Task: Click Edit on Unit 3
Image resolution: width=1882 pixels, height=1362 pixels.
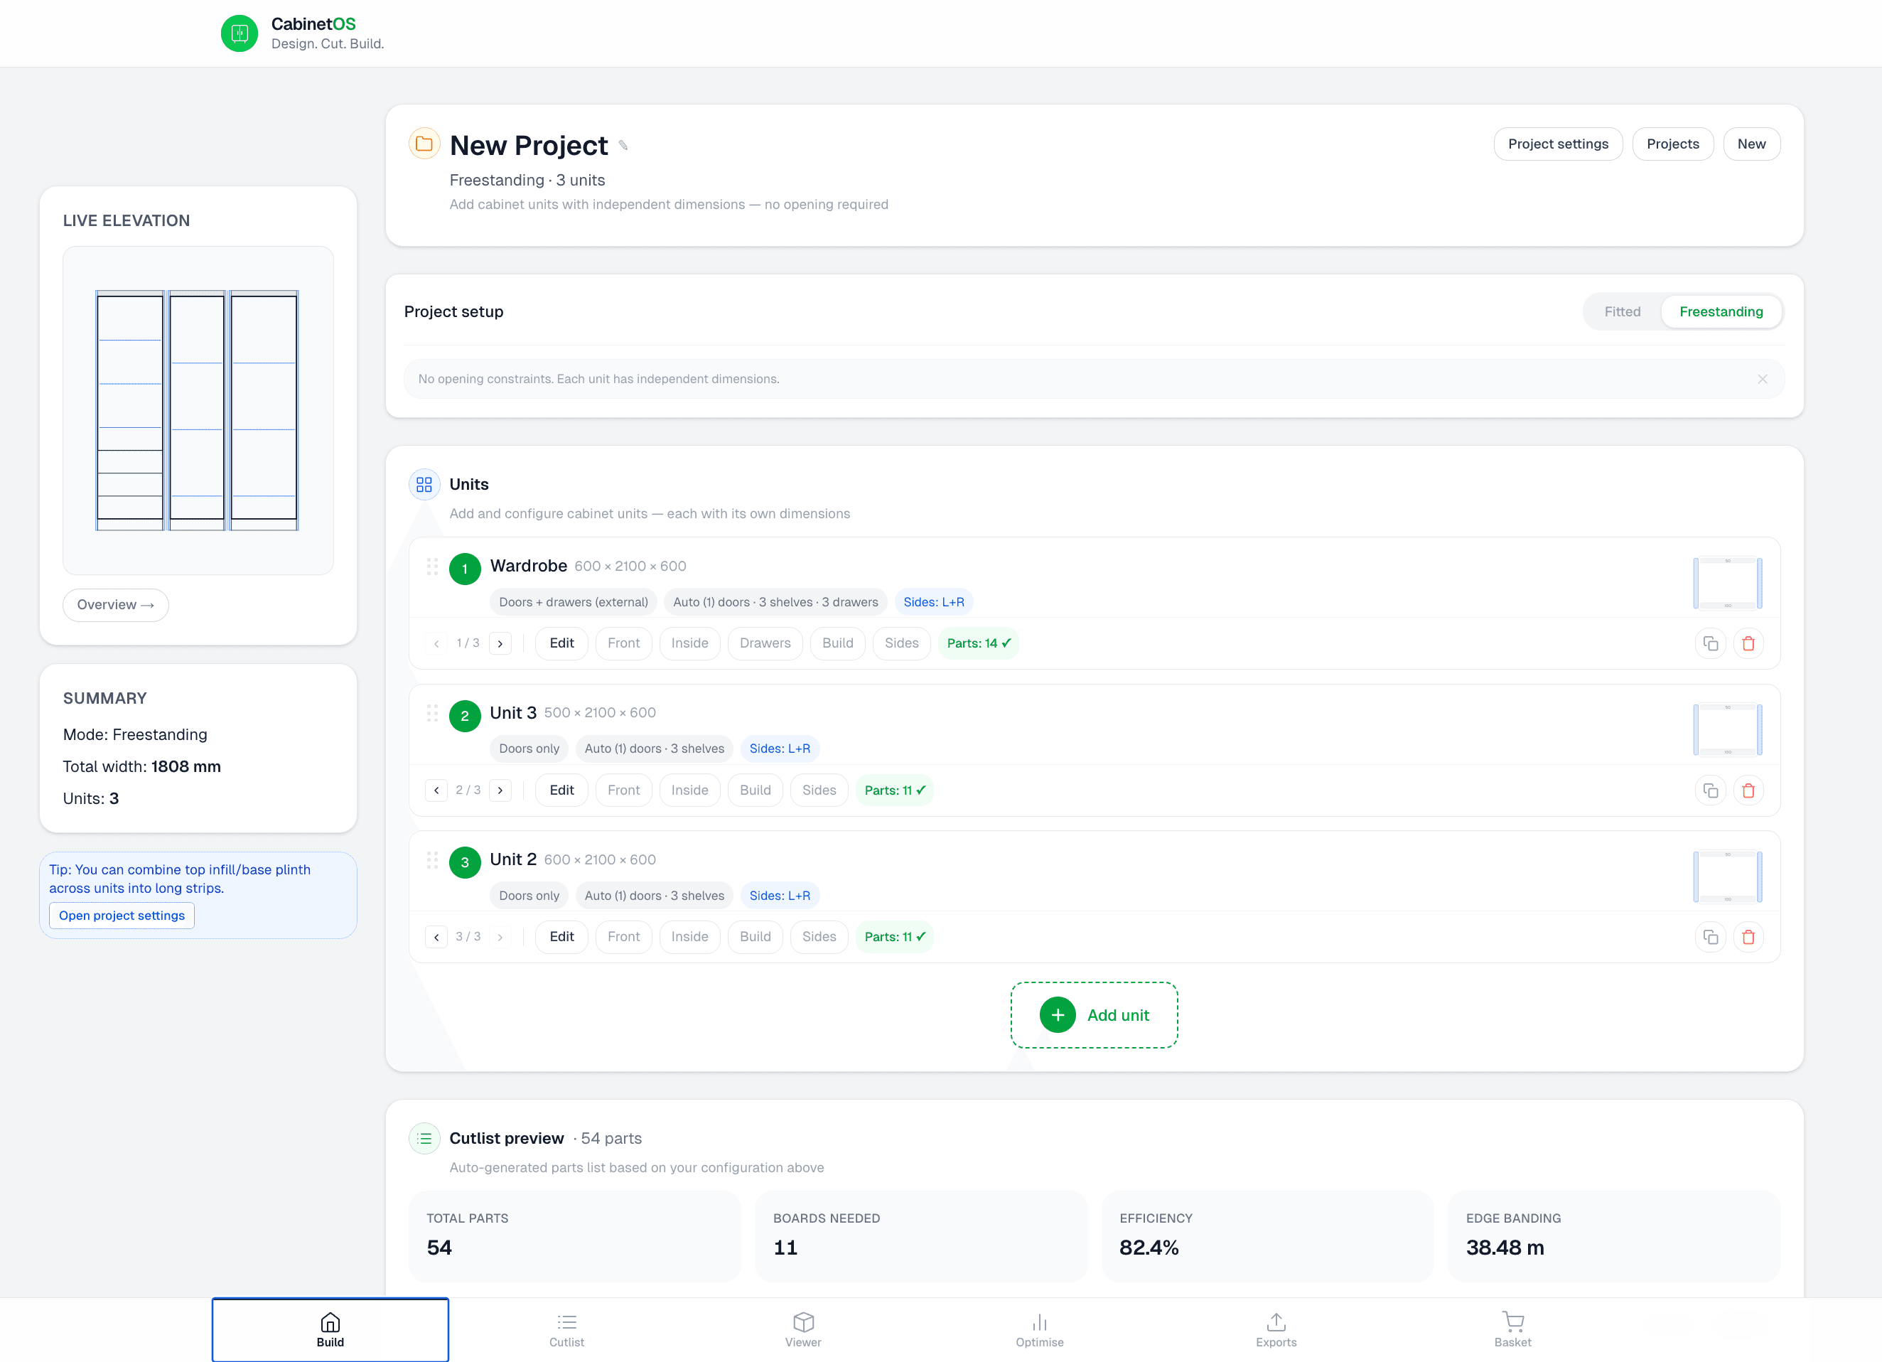Action: [x=561, y=790]
